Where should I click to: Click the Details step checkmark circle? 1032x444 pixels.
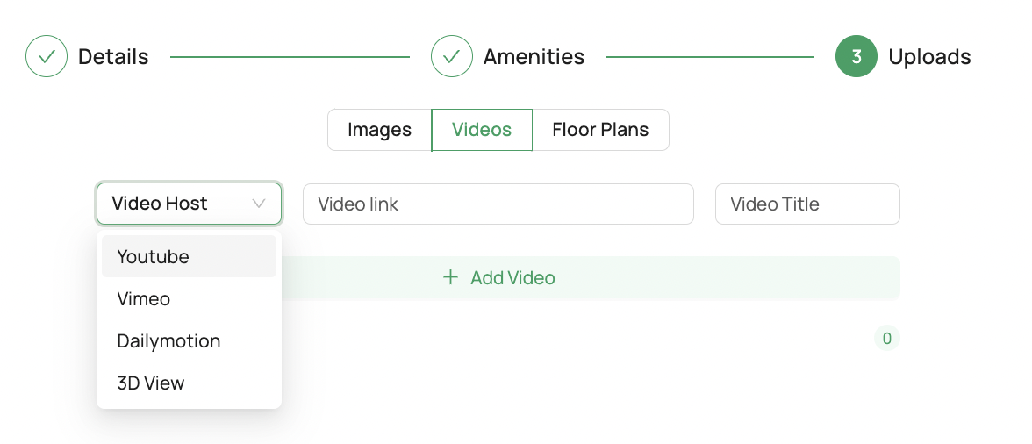click(x=47, y=56)
